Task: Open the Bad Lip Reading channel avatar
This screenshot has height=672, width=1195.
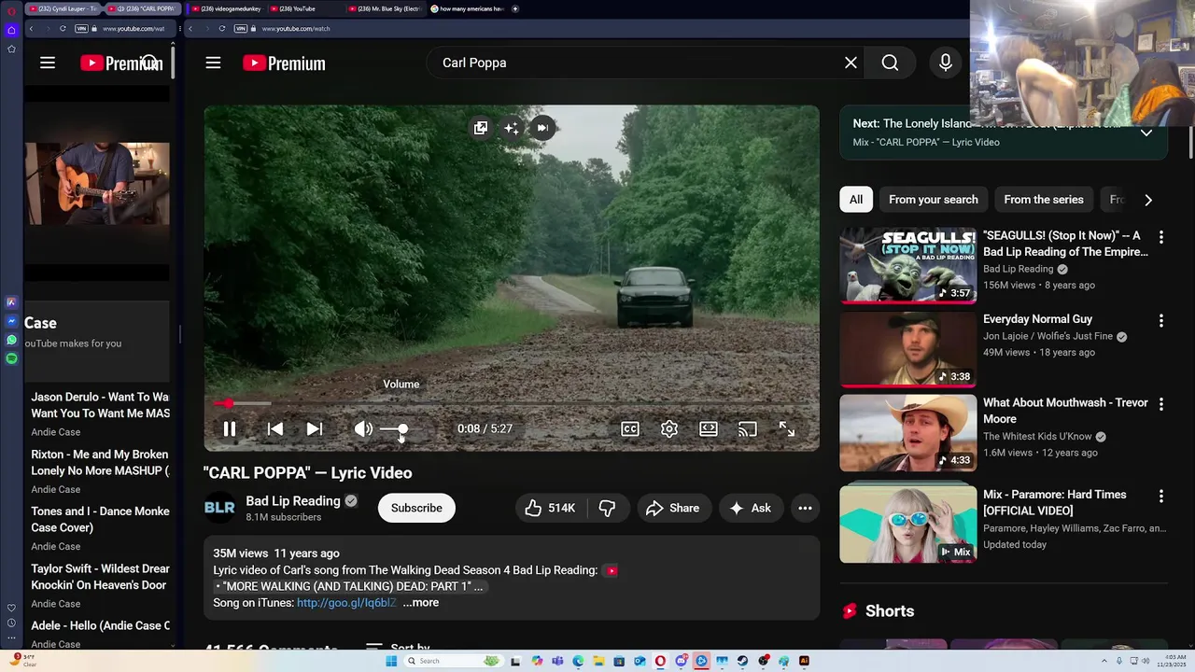Action: [x=219, y=508]
